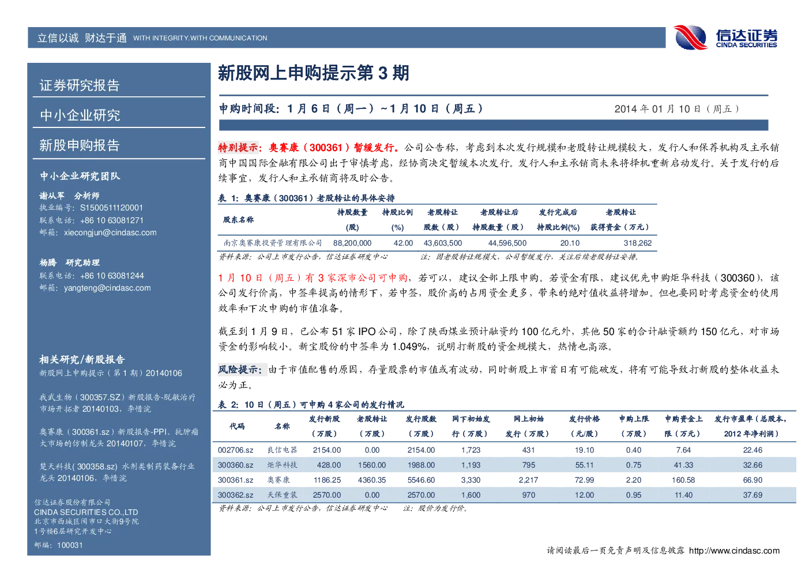Click company name 天保重装
The height and width of the screenshot is (572, 809).
283,495
